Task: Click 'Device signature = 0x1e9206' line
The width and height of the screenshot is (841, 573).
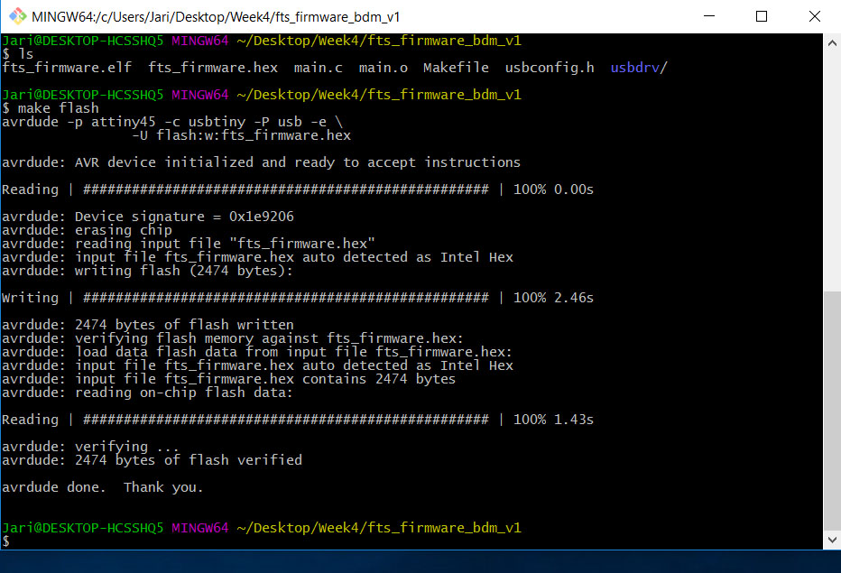Action: [x=148, y=217]
